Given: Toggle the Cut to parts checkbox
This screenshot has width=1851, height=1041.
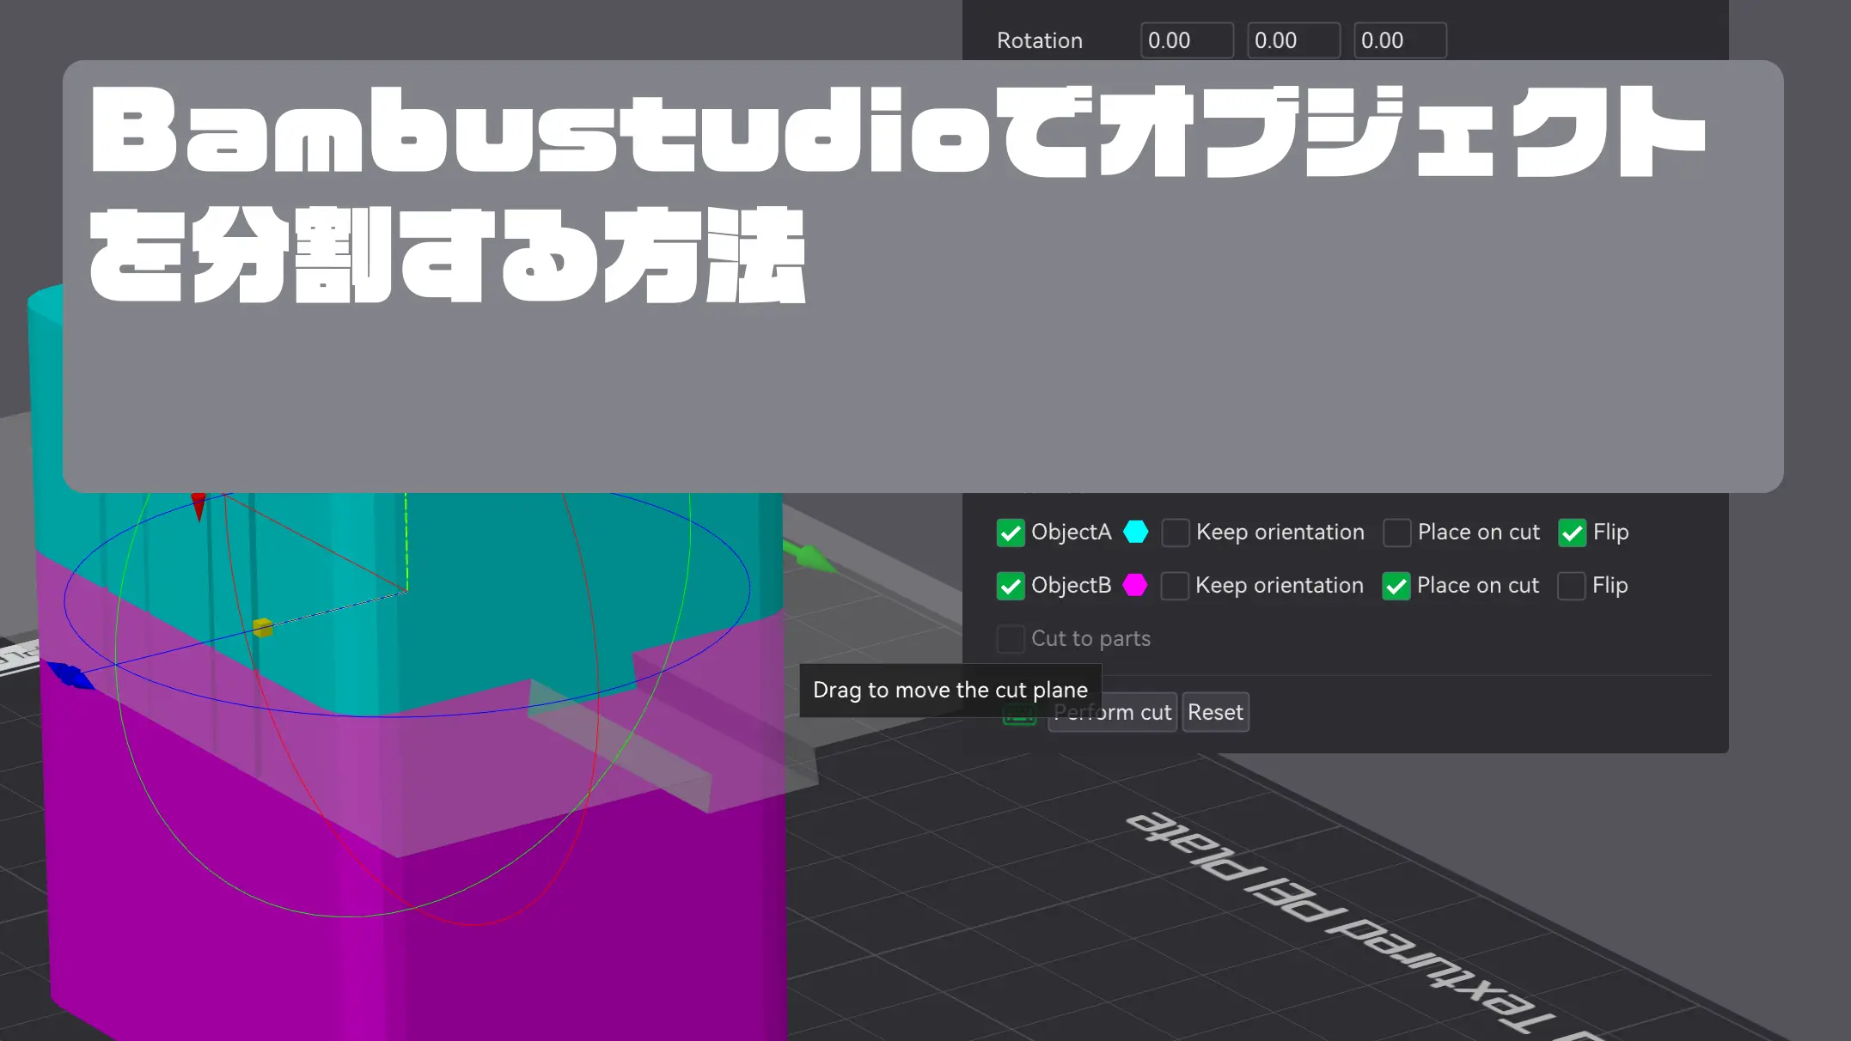Looking at the screenshot, I should [1011, 639].
